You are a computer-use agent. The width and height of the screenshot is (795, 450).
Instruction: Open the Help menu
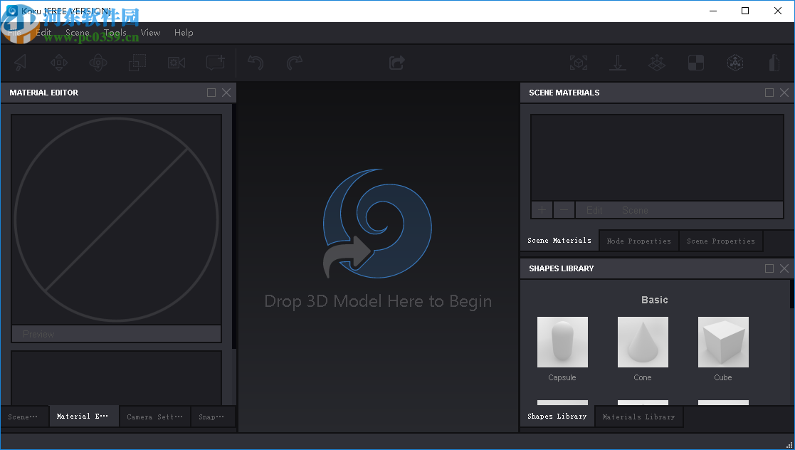(184, 33)
